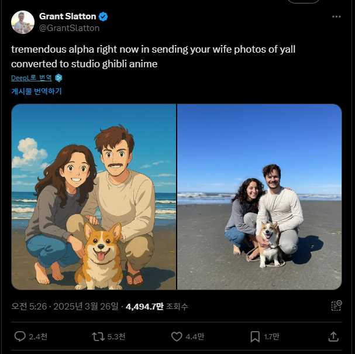Viewport: 355px width, 354px height.
Task: Bookmark this post with the ribbon icon
Action: pos(255,336)
